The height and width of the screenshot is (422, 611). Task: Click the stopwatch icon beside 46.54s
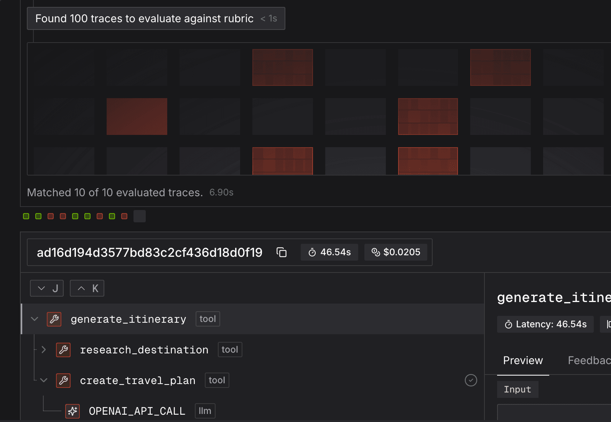pos(312,252)
